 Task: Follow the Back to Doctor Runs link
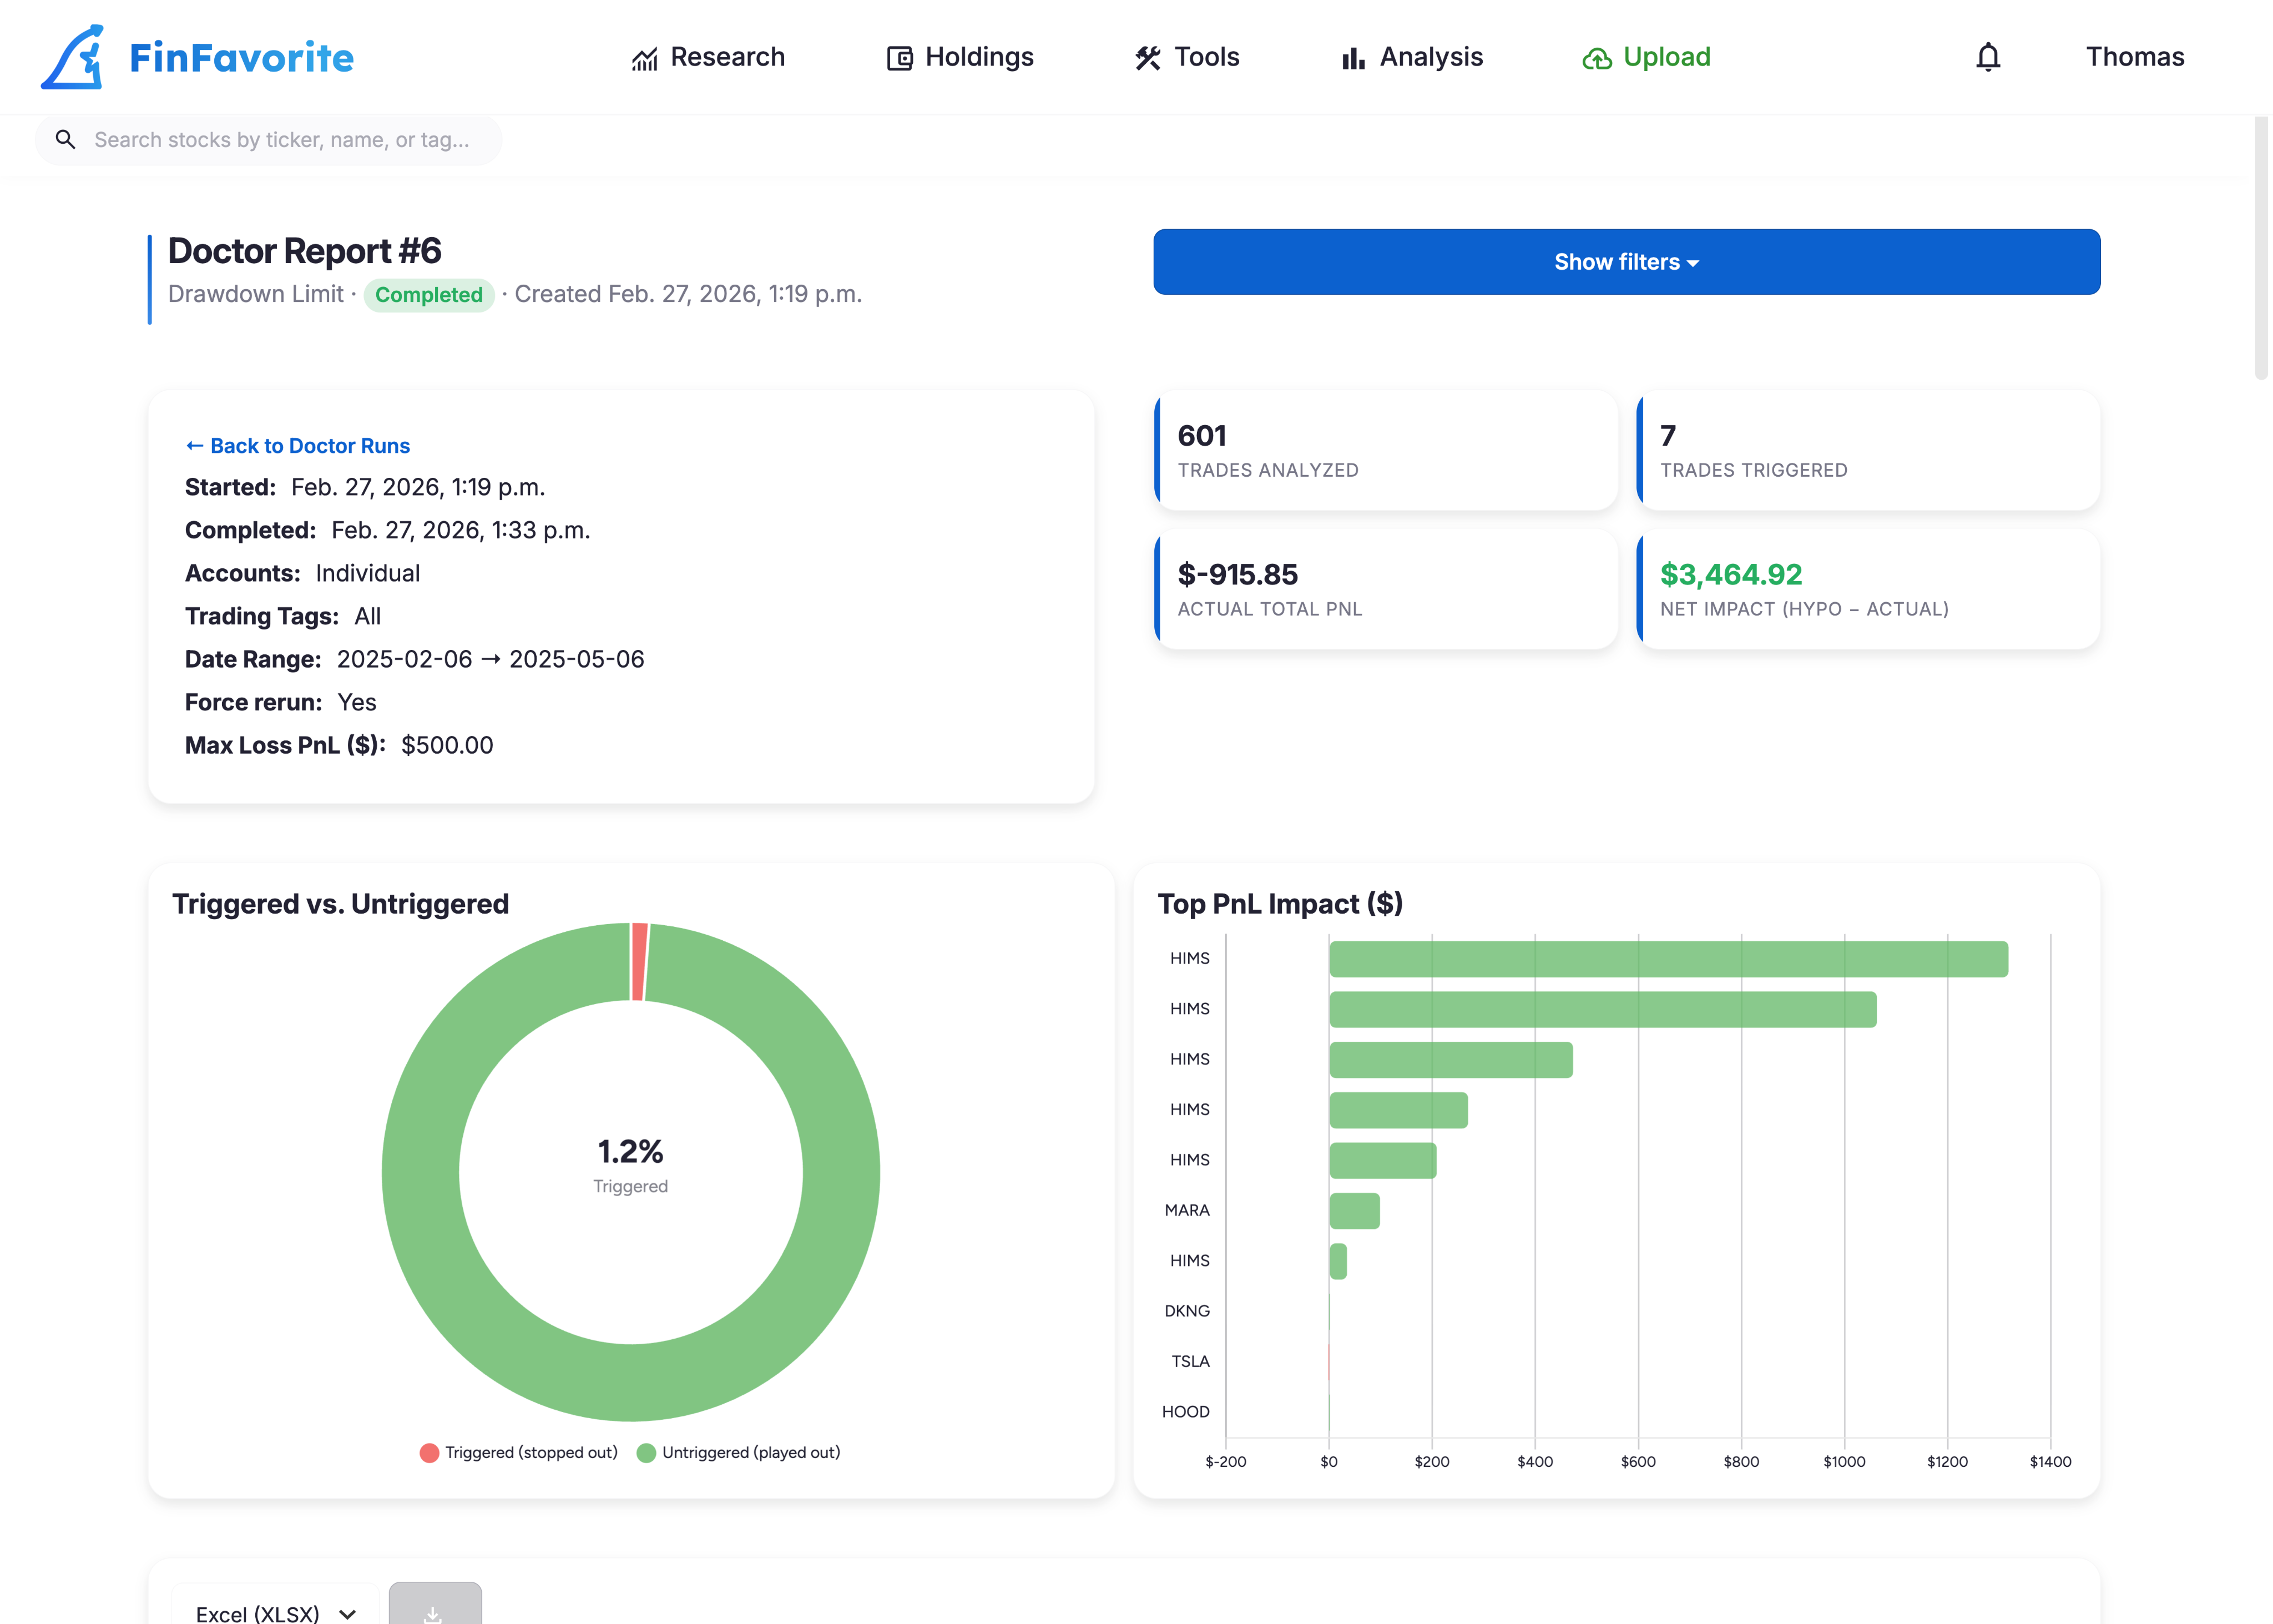pos(297,445)
